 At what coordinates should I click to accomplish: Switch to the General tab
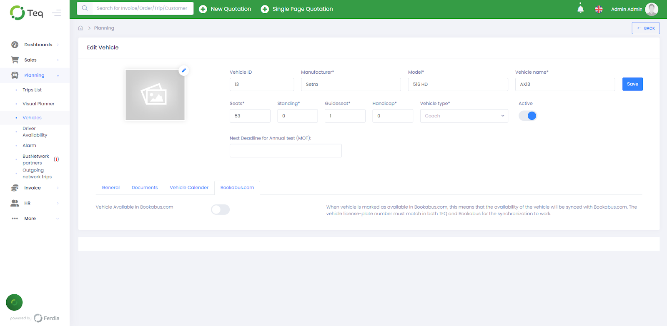coord(110,188)
